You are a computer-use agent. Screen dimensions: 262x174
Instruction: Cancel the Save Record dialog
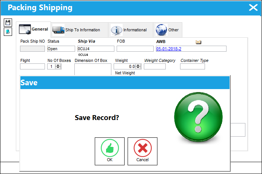[x=142, y=151]
